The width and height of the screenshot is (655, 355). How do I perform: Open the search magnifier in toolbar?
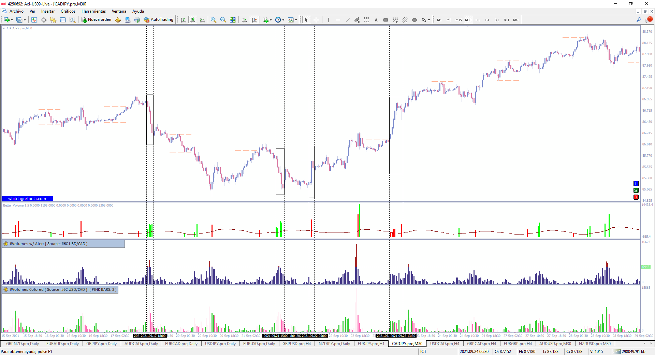(x=639, y=20)
